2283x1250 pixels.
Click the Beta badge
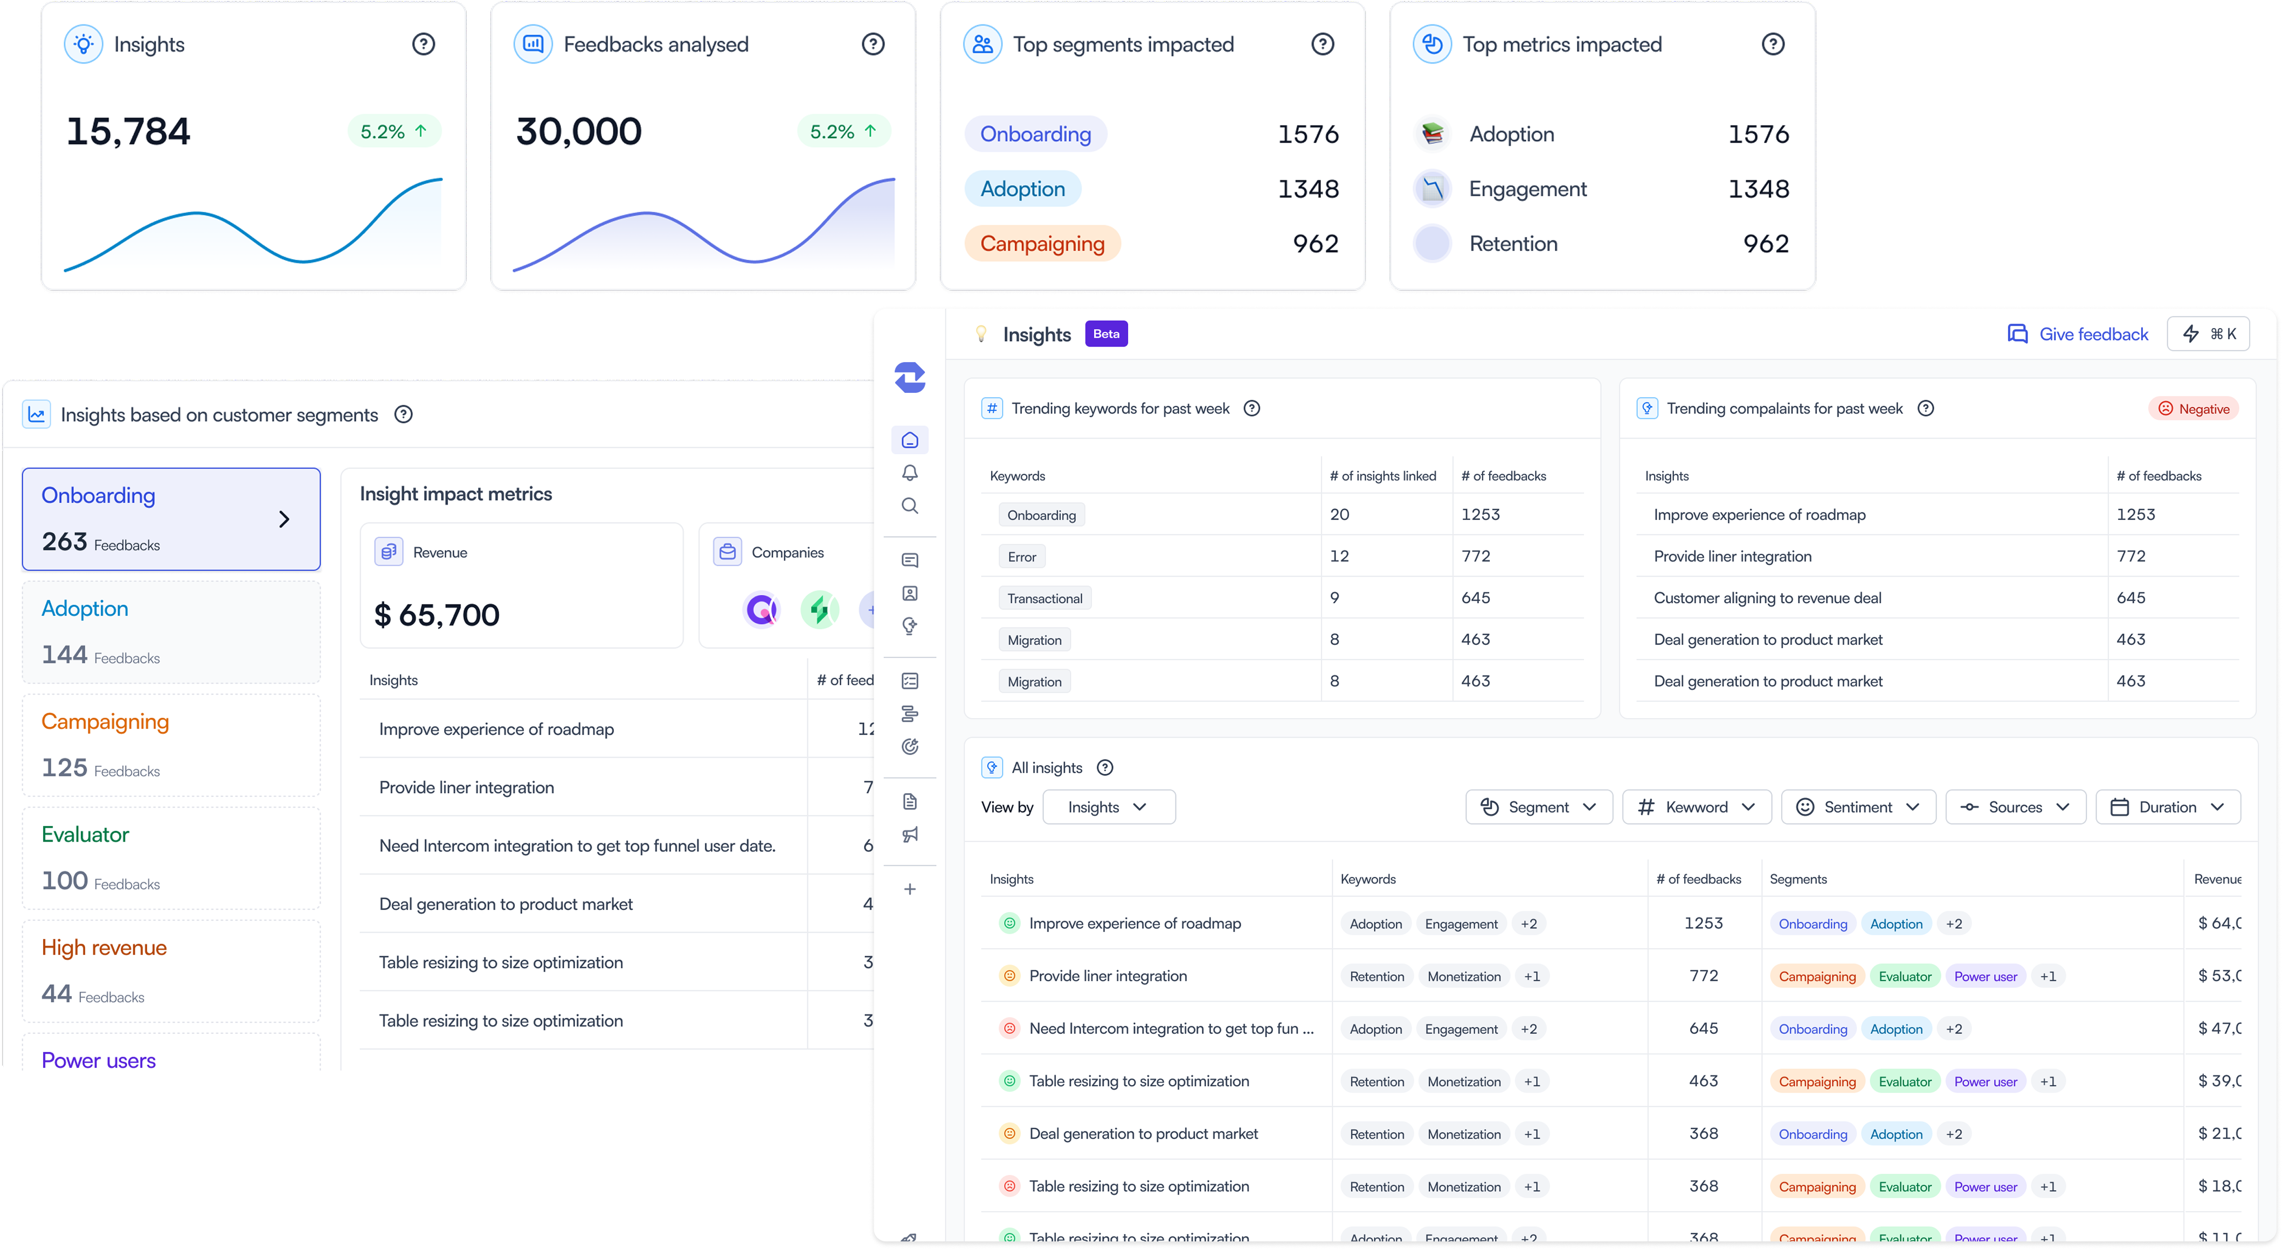tap(1105, 334)
